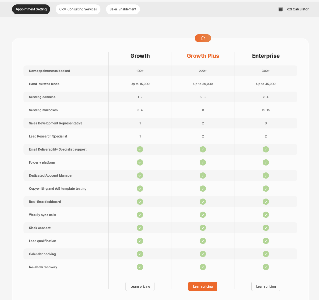Click Growth Plus checkmark for Real-time dashboard

[203, 202]
